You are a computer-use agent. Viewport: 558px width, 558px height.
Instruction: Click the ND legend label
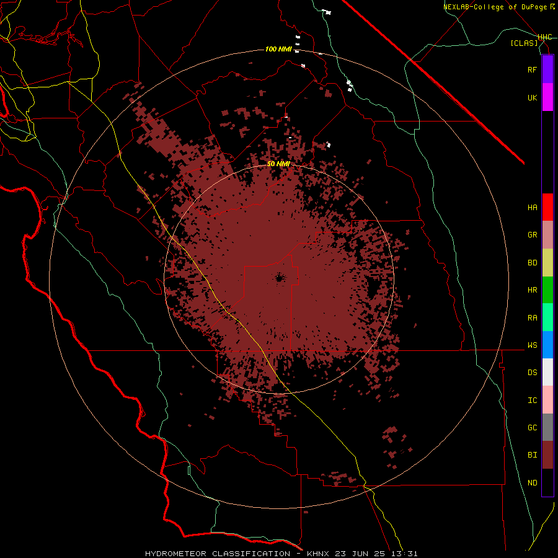pos(532,483)
